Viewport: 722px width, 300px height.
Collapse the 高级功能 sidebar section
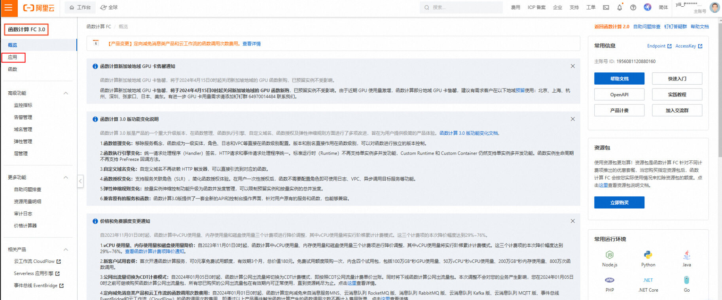pos(66,93)
